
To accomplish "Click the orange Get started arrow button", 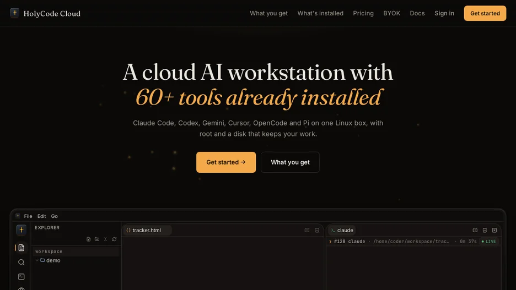I will tap(226, 162).
